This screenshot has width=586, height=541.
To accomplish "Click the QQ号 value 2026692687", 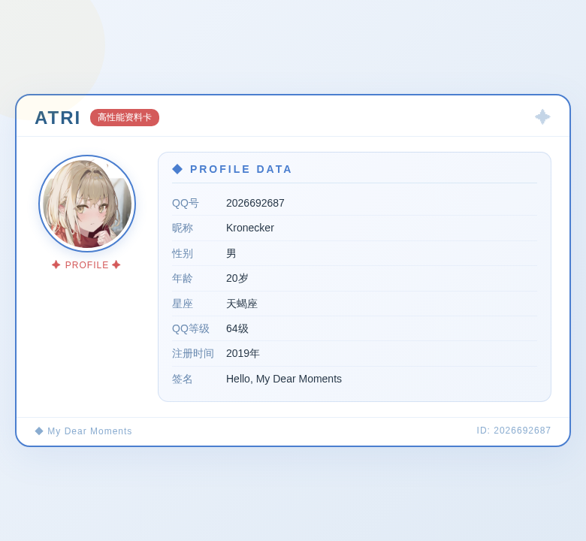I will coord(255,203).
